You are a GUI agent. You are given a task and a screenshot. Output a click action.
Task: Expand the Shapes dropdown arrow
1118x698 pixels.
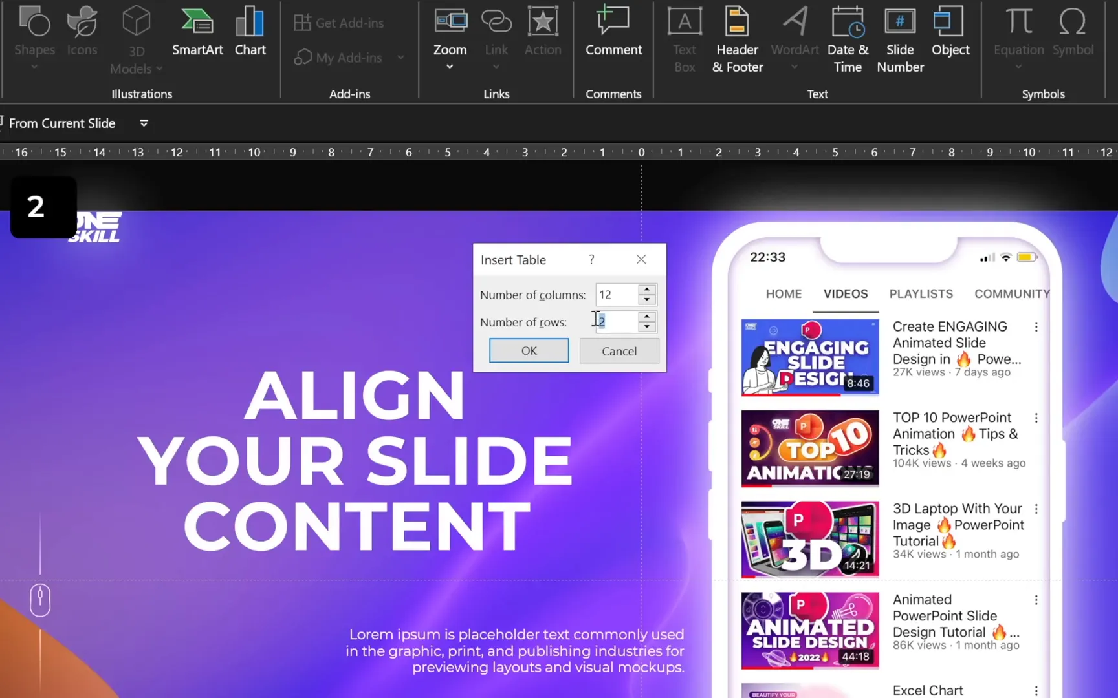pyautogui.click(x=34, y=67)
